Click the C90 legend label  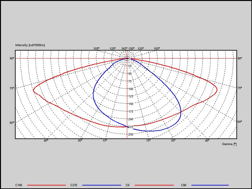(184, 185)
